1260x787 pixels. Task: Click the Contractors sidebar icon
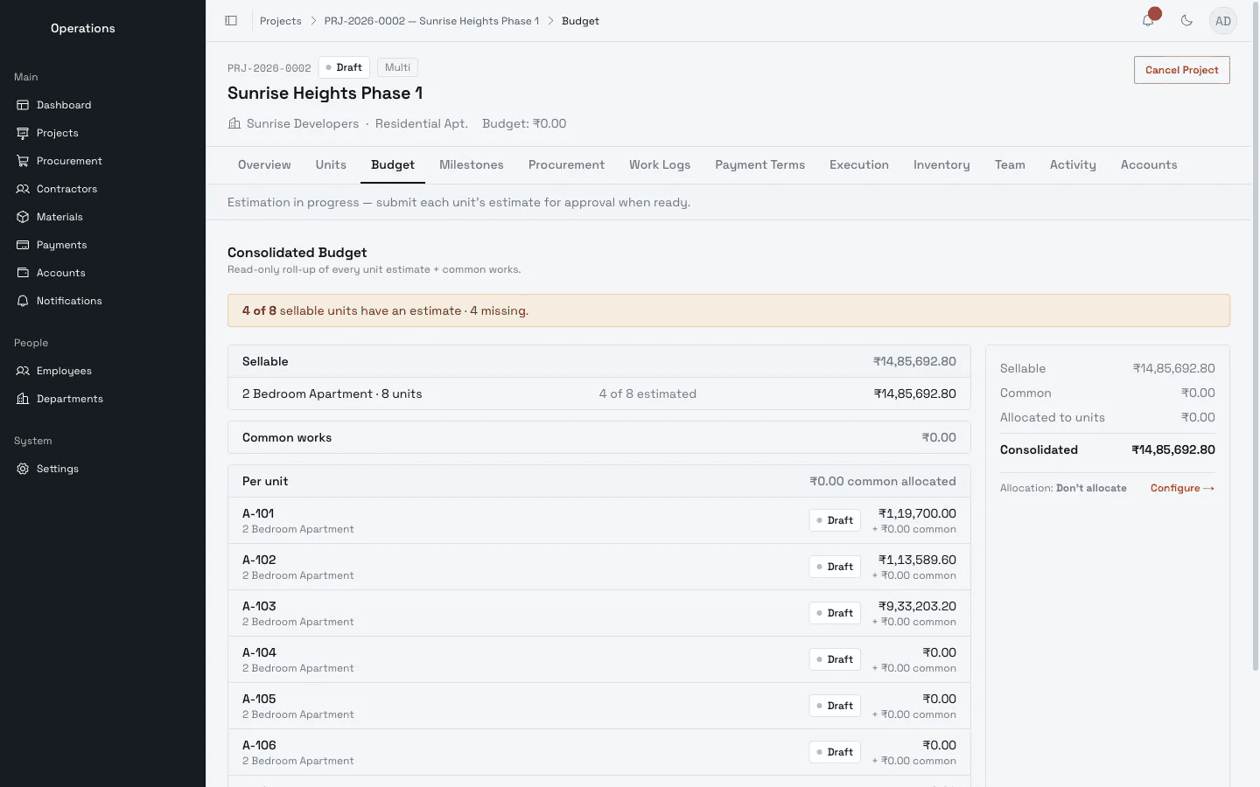pyautogui.click(x=23, y=189)
